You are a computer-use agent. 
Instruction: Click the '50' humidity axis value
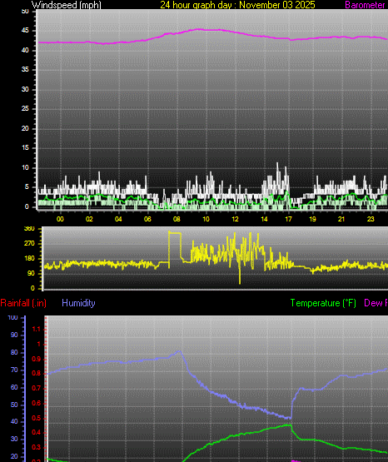[x=14, y=405]
